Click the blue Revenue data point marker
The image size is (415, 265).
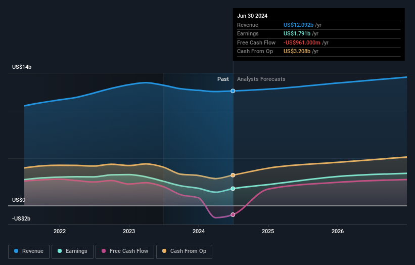click(x=233, y=91)
